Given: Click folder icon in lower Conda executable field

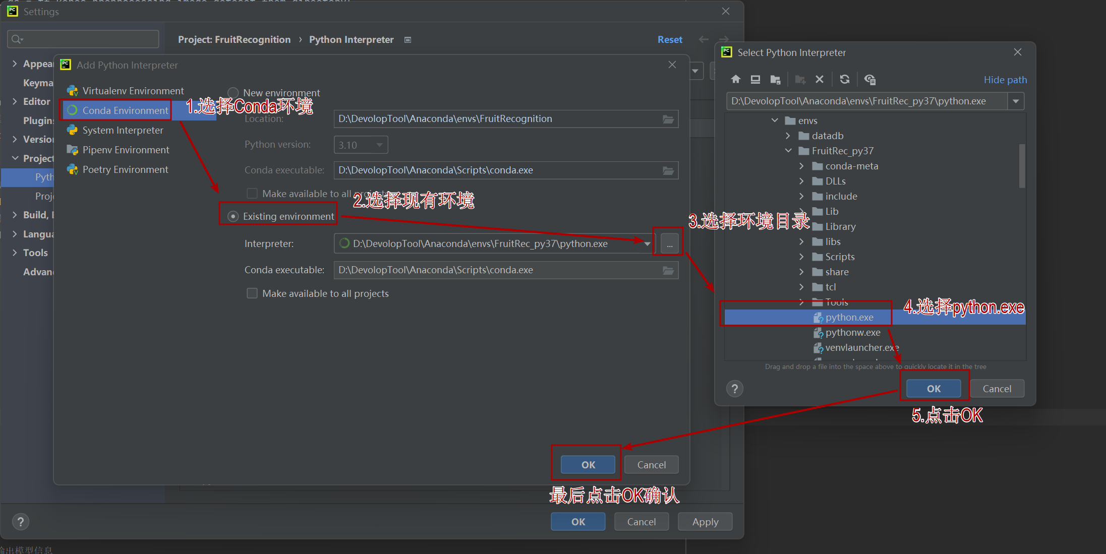Looking at the screenshot, I should (x=668, y=270).
